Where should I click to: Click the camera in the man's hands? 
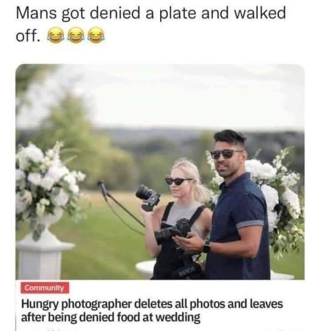coord(173,232)
